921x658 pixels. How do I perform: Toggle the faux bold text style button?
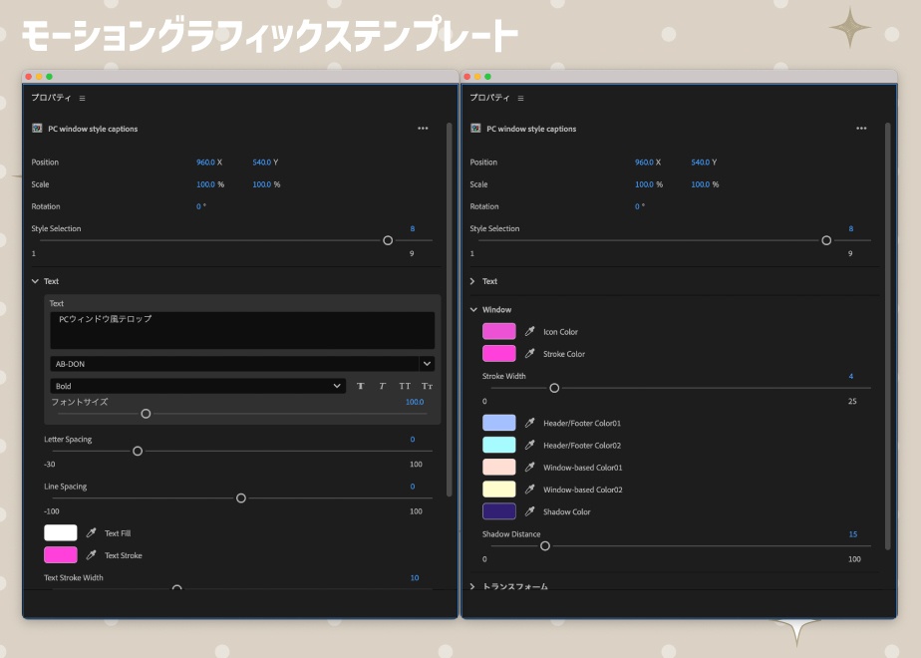361,386
